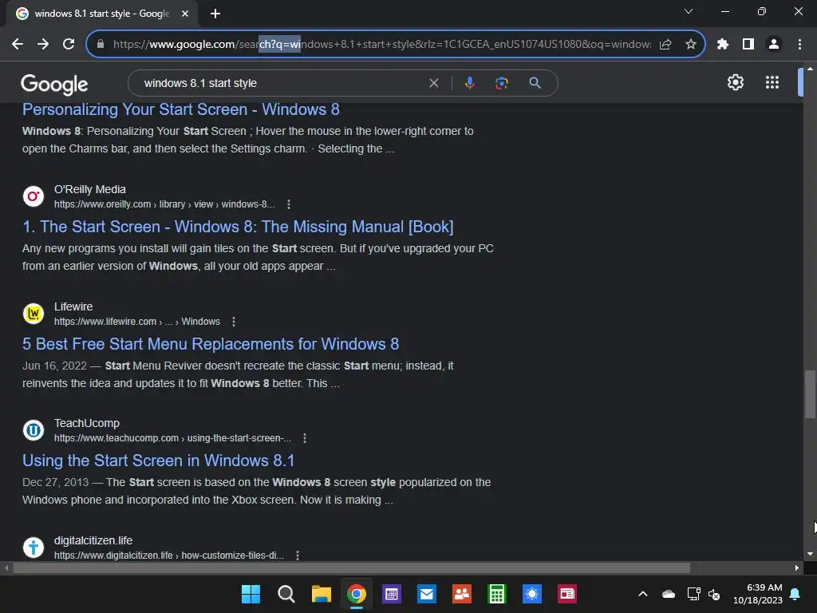Click the vertical scrollbar up arrow
This screenshot has width=817, height=613.
[x=810, y=69]
